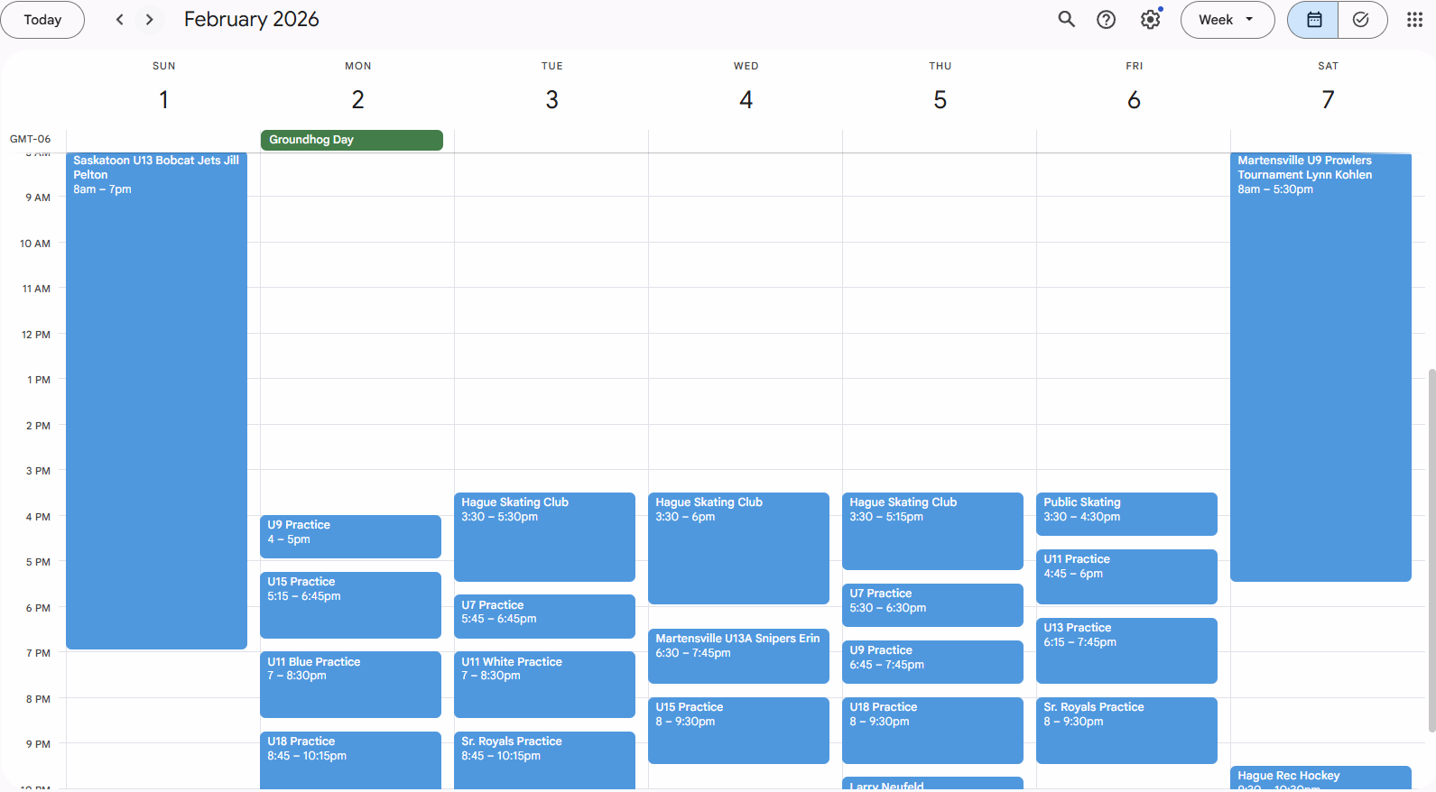This screenshot has height=792, width=1436.
Task: Select Monday 2 date header
Action: 357,99
